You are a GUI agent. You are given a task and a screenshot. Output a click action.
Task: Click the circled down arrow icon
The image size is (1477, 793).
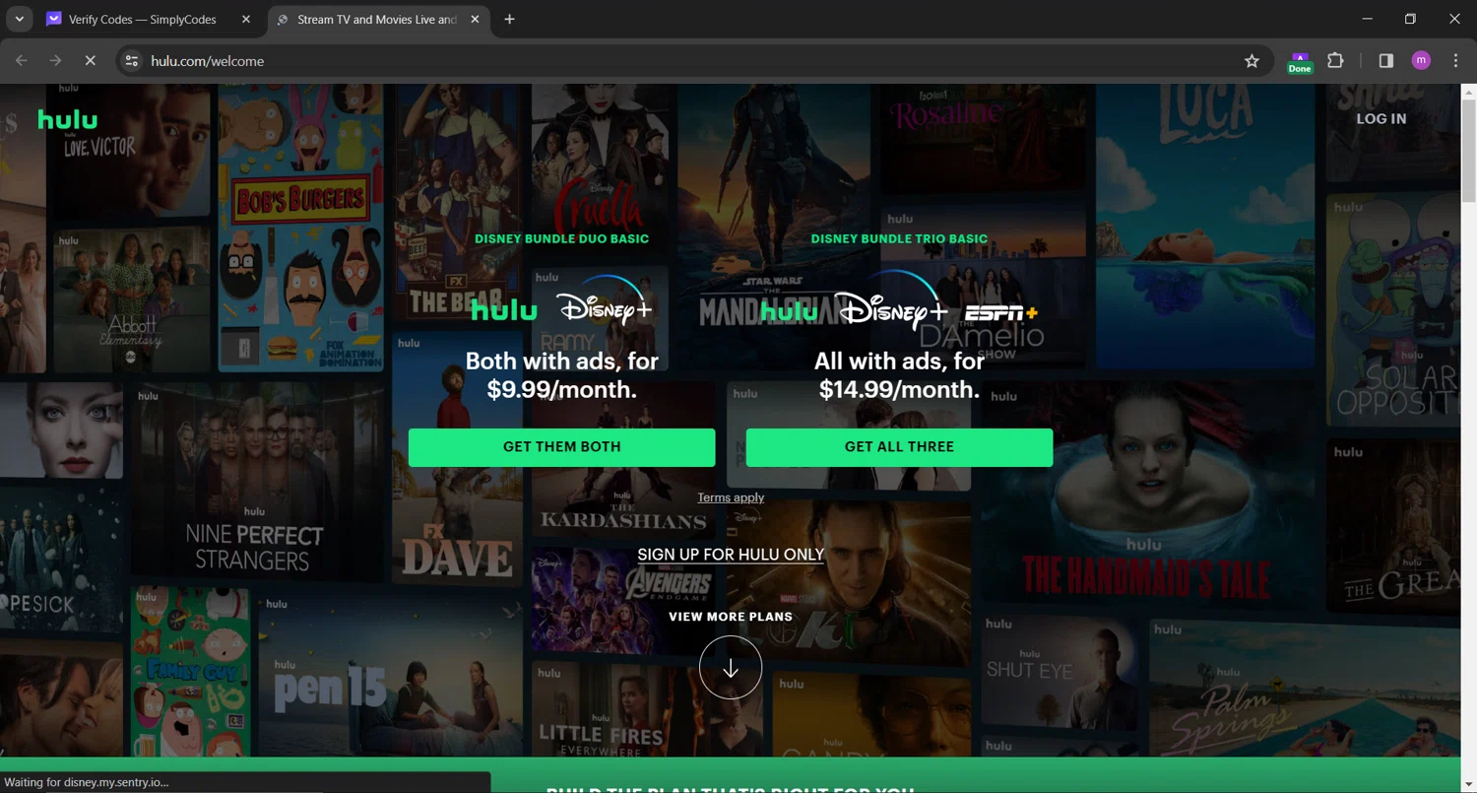coord(731,668)
